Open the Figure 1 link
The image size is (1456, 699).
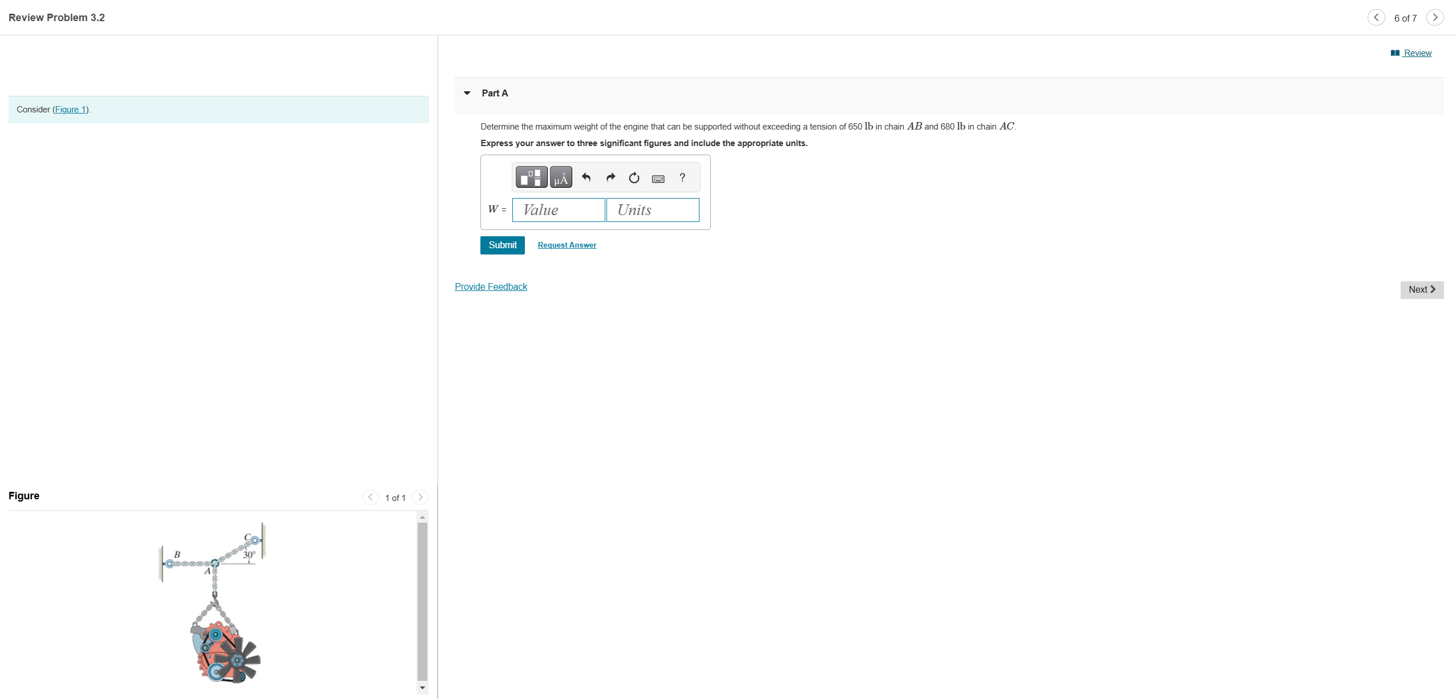click(71, 110)
